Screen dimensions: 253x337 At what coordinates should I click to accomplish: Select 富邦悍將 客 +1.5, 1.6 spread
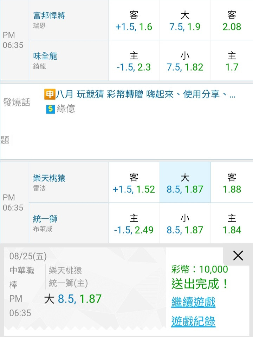click(134, 20)
